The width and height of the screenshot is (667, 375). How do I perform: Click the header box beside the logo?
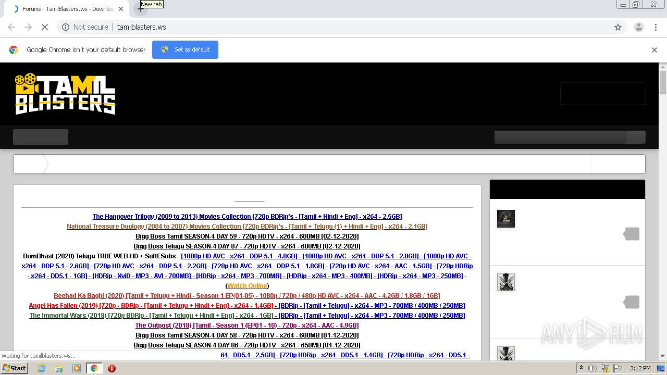pyautogui.click(x=603, y=94)
